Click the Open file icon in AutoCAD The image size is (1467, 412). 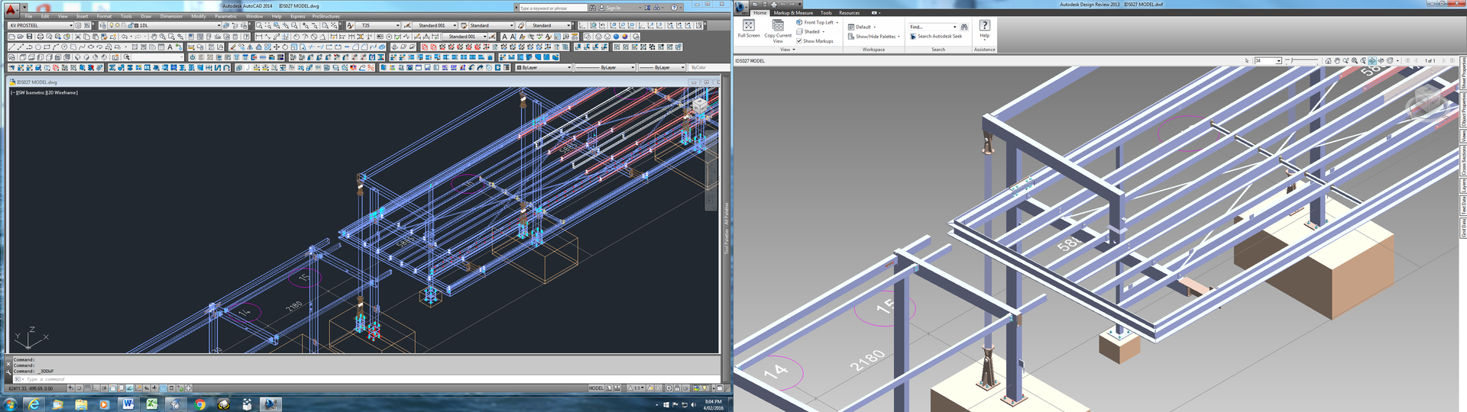(x=21, y=37)
